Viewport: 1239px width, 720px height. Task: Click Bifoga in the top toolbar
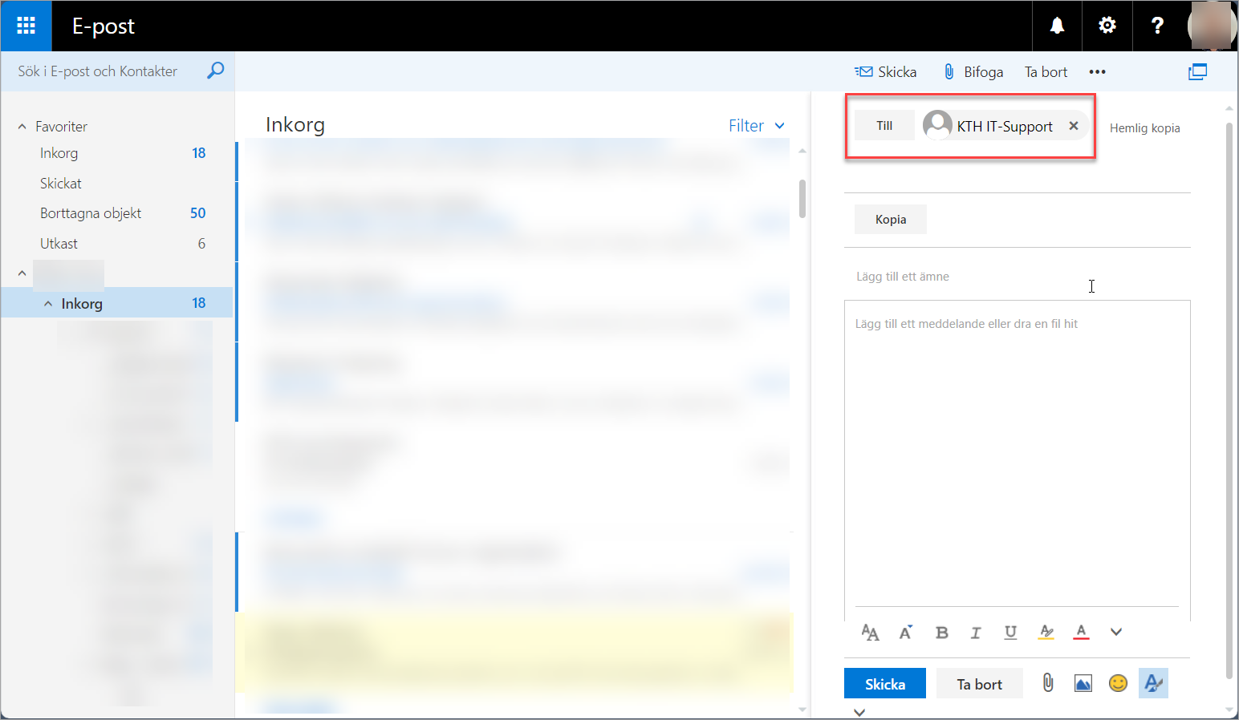[x=973, y=72]
